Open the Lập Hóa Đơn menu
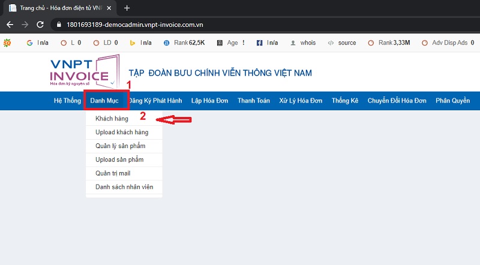Viewport: 480px width, 265px height. 209,101
